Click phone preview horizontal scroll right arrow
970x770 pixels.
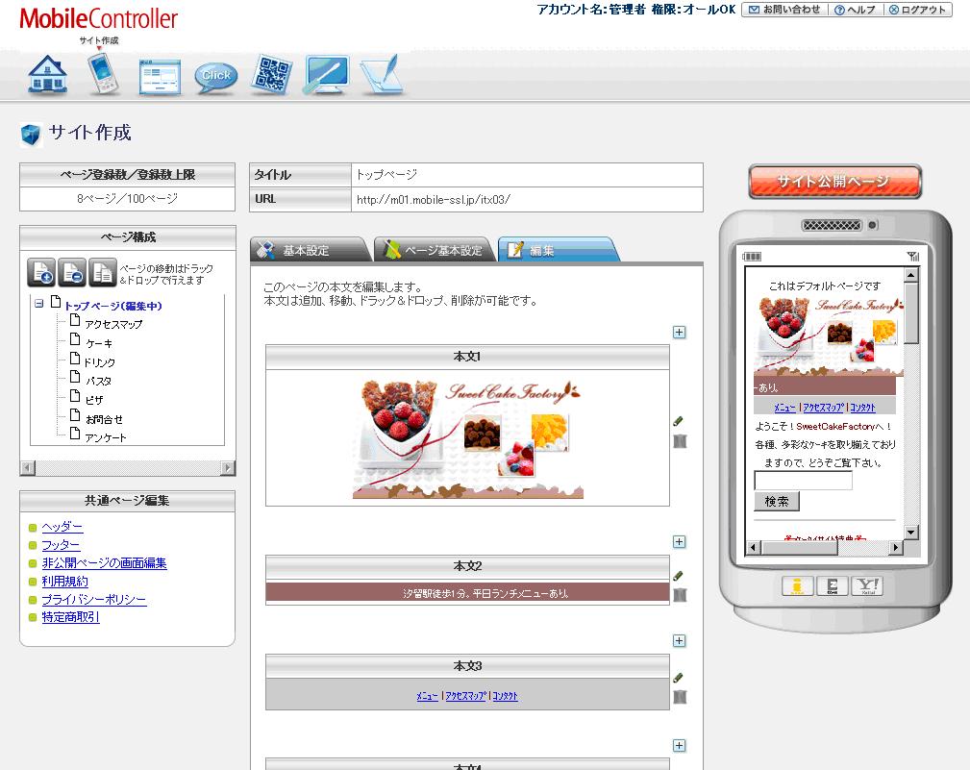pos(896,547)
